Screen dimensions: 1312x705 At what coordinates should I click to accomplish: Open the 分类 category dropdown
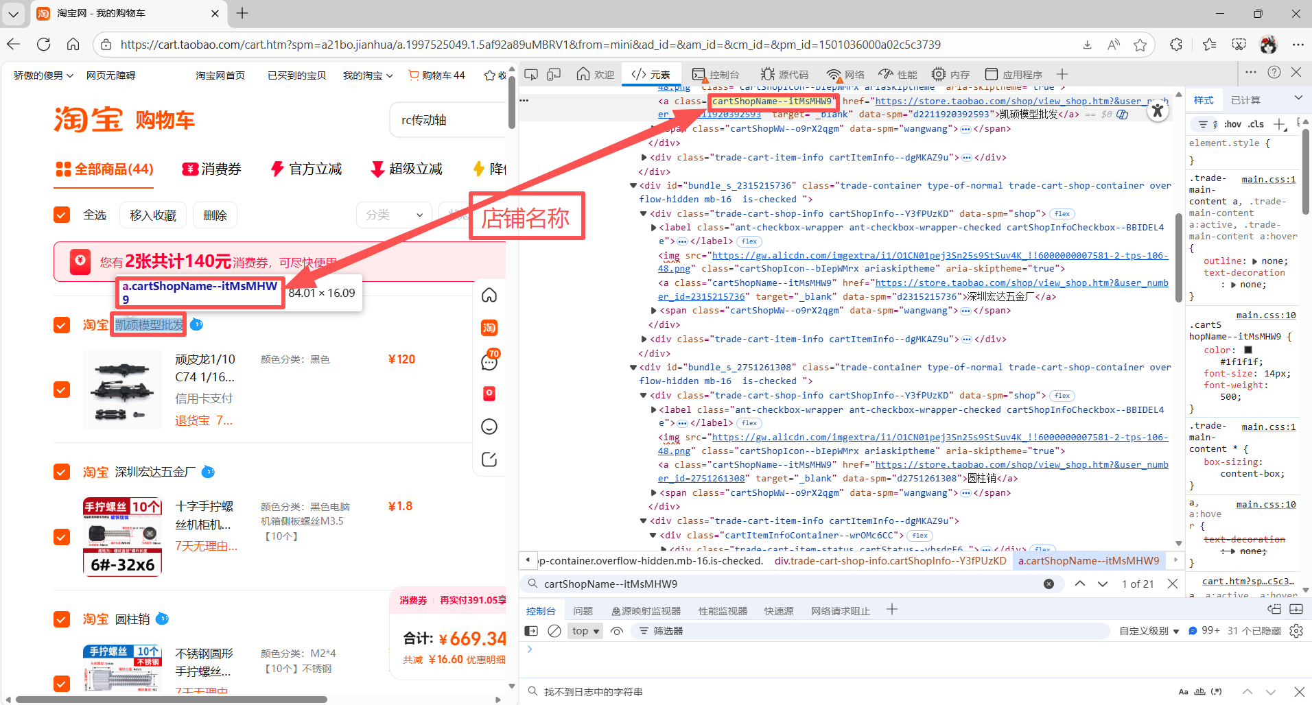click(394, 215)
